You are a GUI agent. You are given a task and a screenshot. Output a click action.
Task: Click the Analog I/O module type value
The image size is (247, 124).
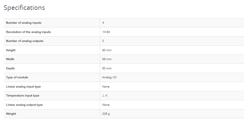pyautogui.click(x=109, y=77)
